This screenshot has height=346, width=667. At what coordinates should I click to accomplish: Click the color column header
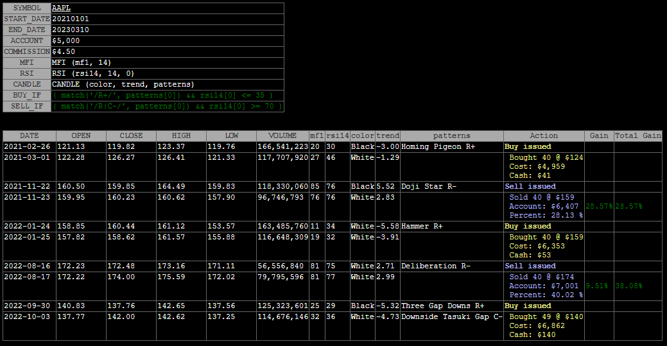[x=363, y=135]
